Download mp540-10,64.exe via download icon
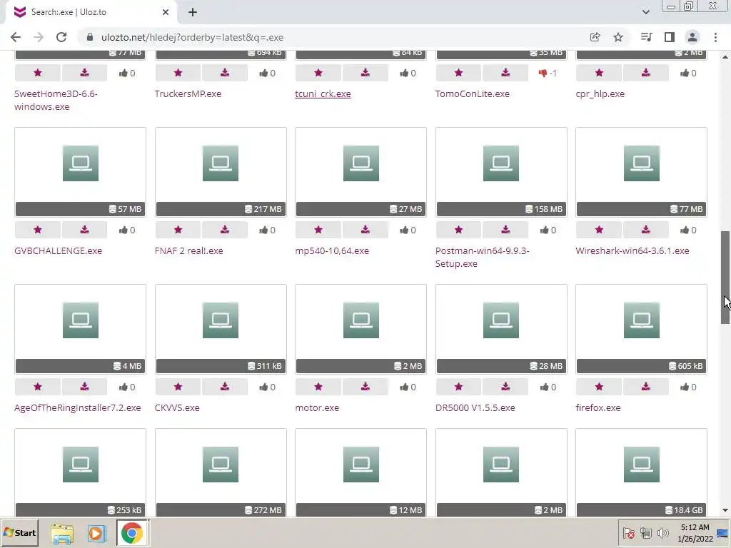This screenshot has height=548, width=731. pos(365,230)
